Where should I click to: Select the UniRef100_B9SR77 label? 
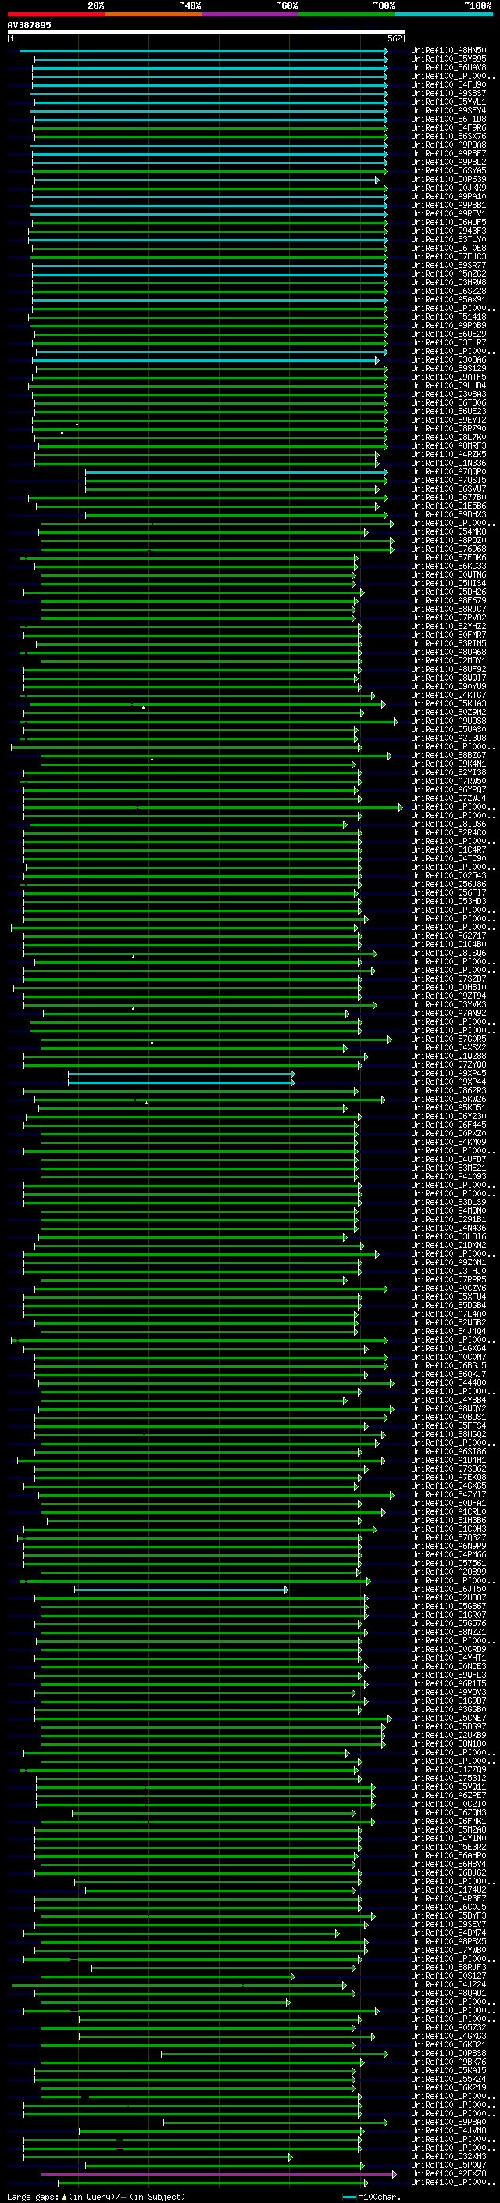click(448, 265)
